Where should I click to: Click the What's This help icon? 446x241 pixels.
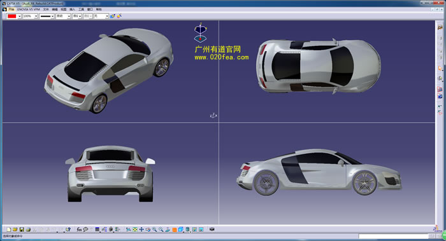tap(68, 230)
